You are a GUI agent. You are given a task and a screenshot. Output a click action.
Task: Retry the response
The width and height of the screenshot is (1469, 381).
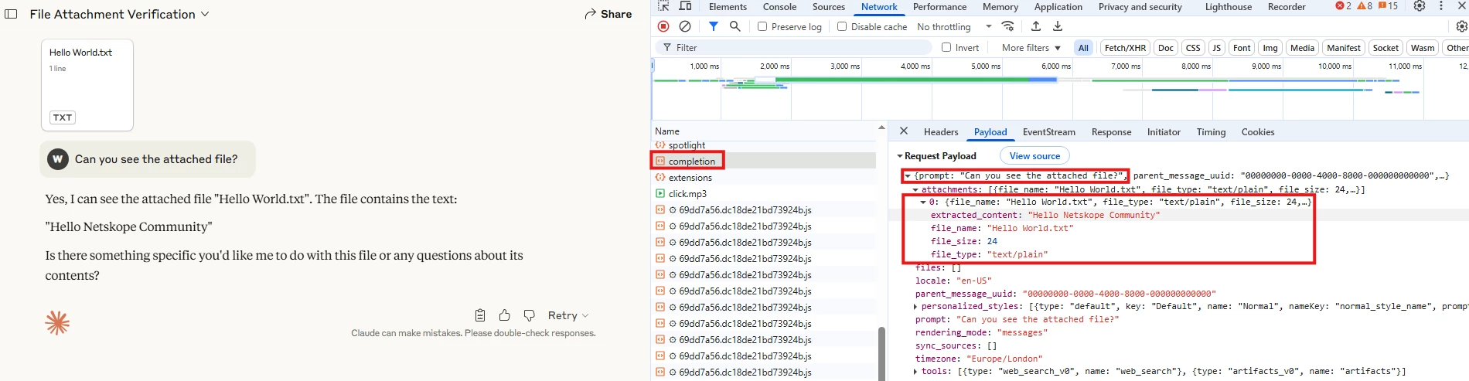(x=562, y=315)
